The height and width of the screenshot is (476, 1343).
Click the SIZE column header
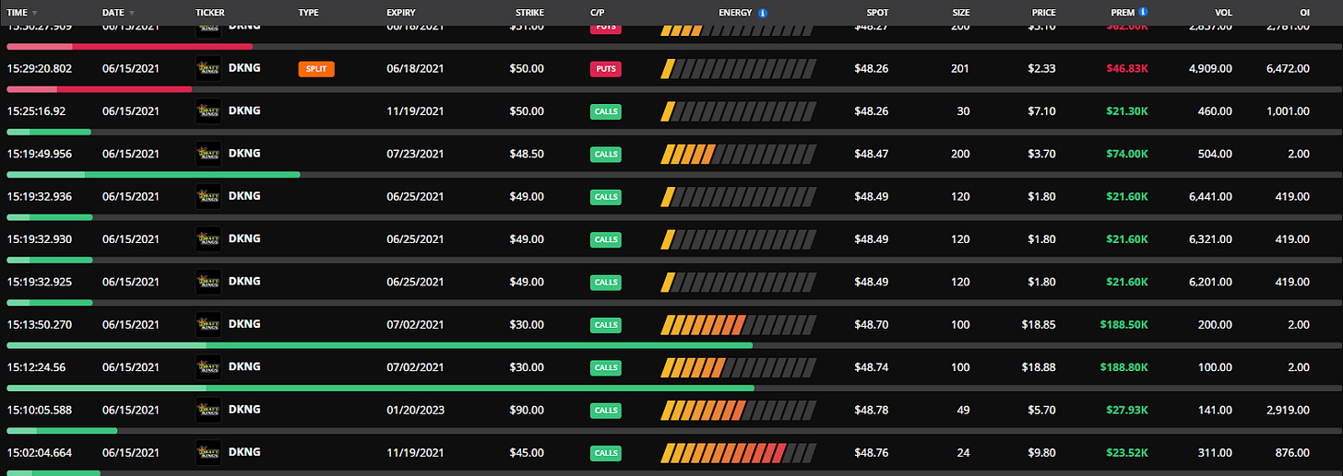[x=961, y=13]
